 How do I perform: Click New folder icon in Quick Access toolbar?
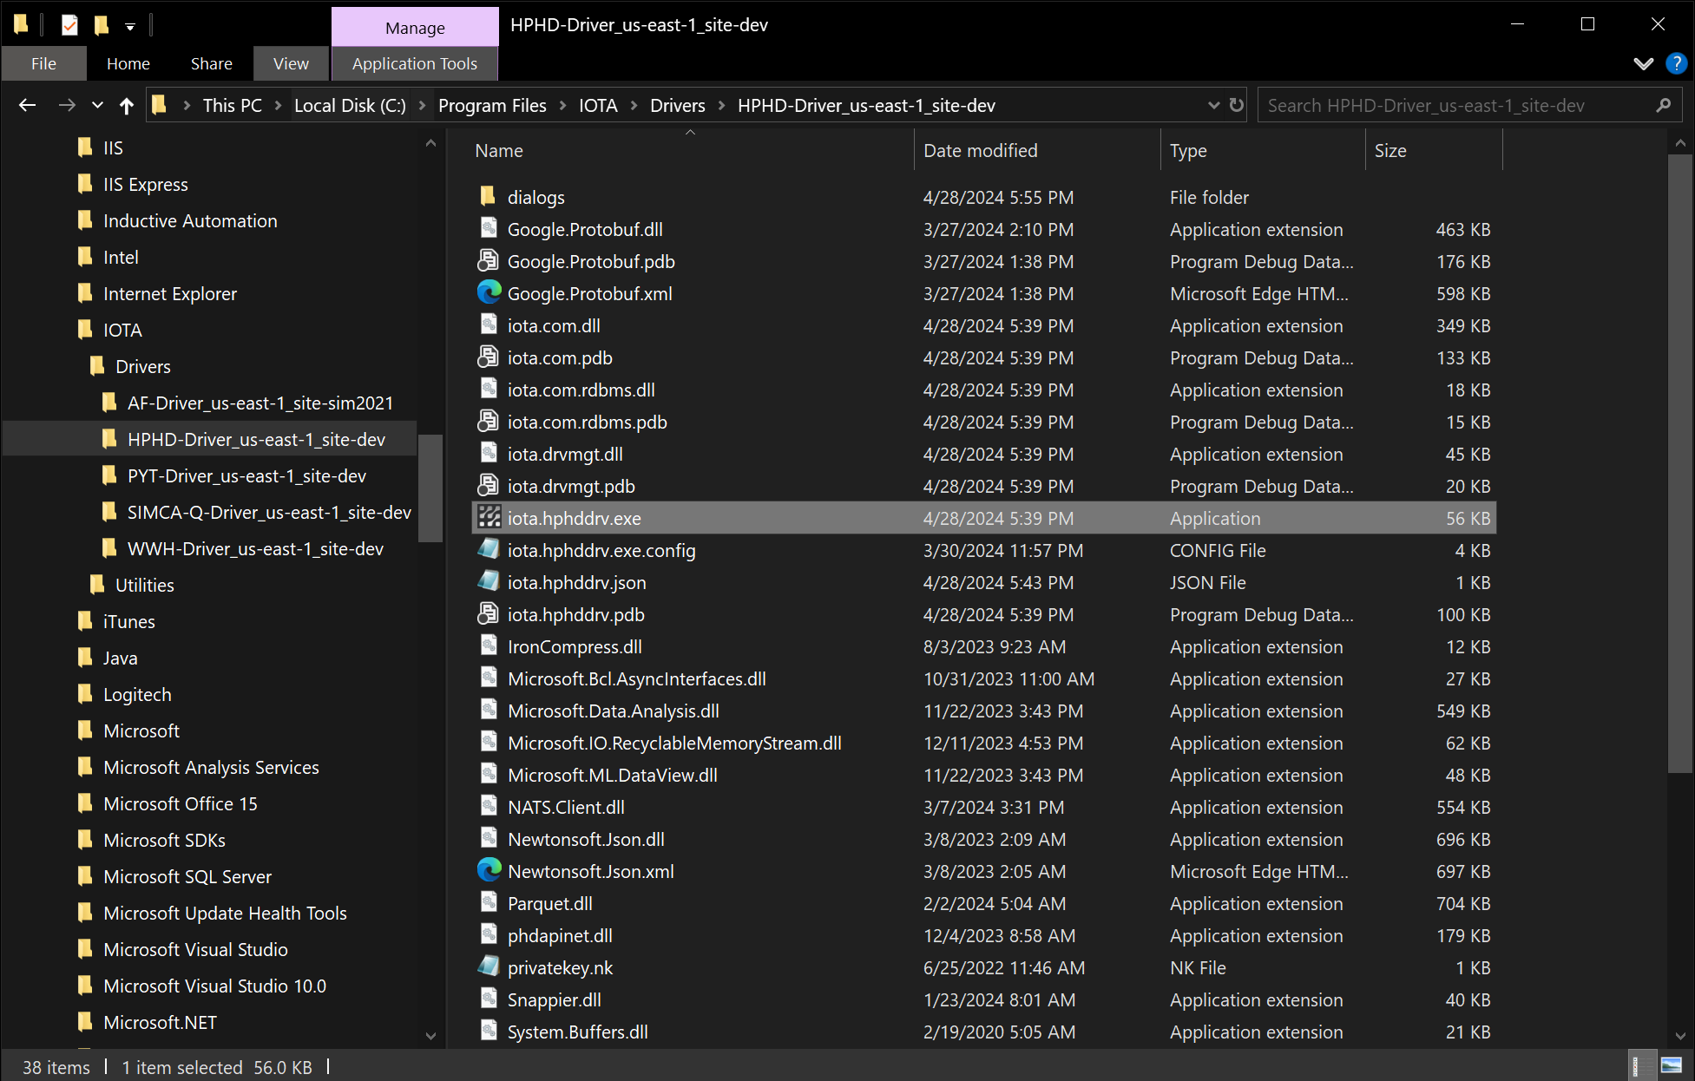[102, 25]
